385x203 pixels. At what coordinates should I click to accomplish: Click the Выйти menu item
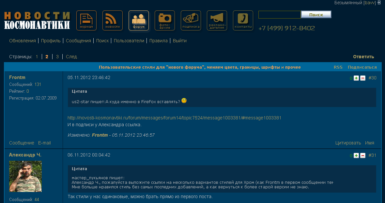[180, 41]
